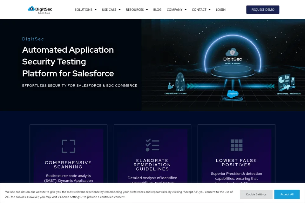Click the Effortless Security for Salesforce tagline

(79, 85)
